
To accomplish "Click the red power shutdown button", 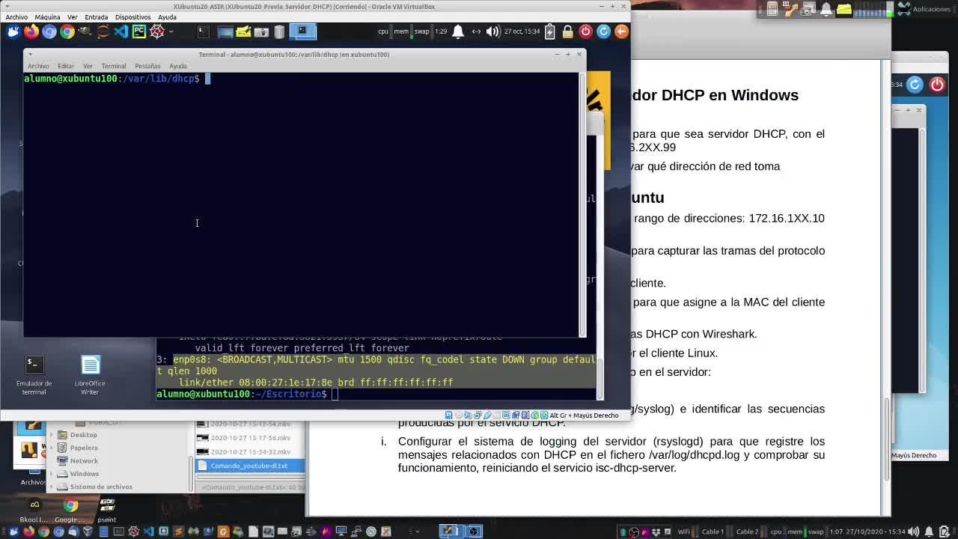I will coord(585,31).
